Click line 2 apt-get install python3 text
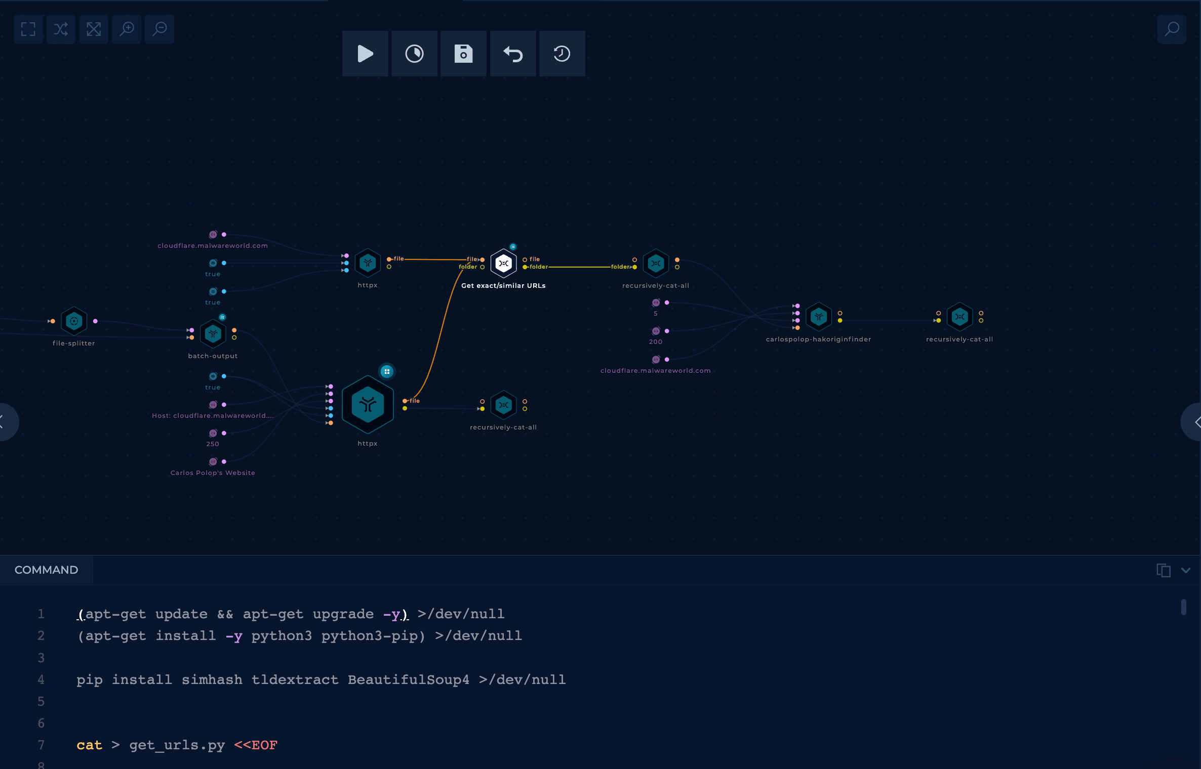Viewport: 1201px width, 769px height. pos(299,635)
